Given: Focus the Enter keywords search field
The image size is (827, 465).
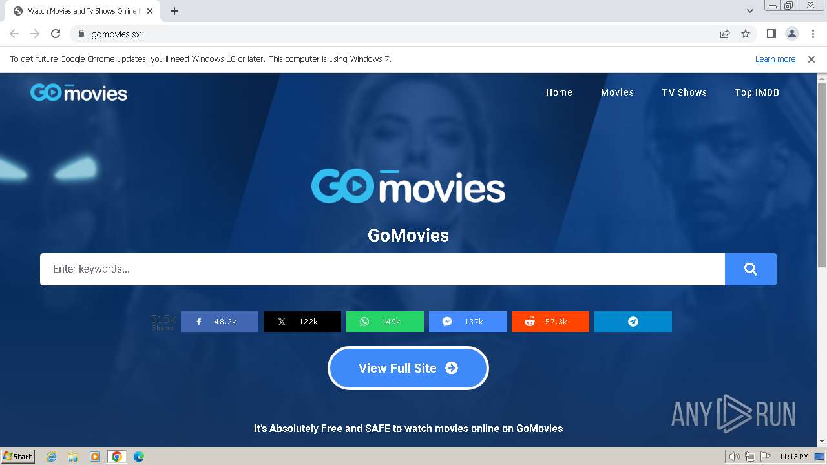Looking at the screenshot, I should pos(382,269).
